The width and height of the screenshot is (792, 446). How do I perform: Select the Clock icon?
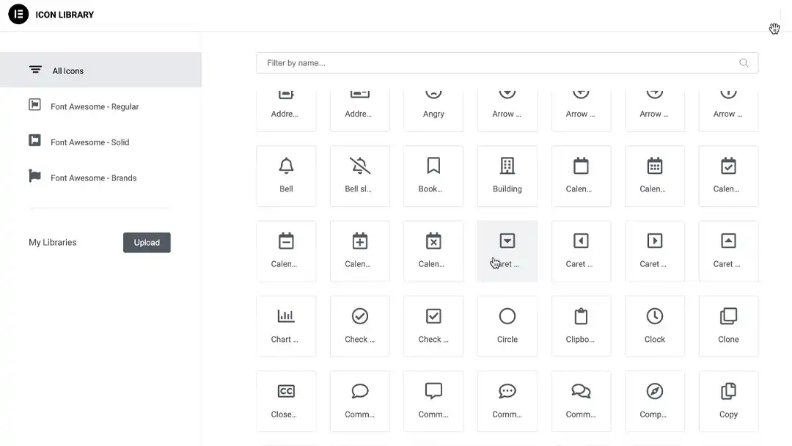(x=654, y=326)
